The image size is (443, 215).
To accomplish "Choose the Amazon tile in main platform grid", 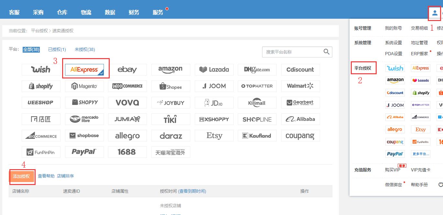I will click(171, 69).
